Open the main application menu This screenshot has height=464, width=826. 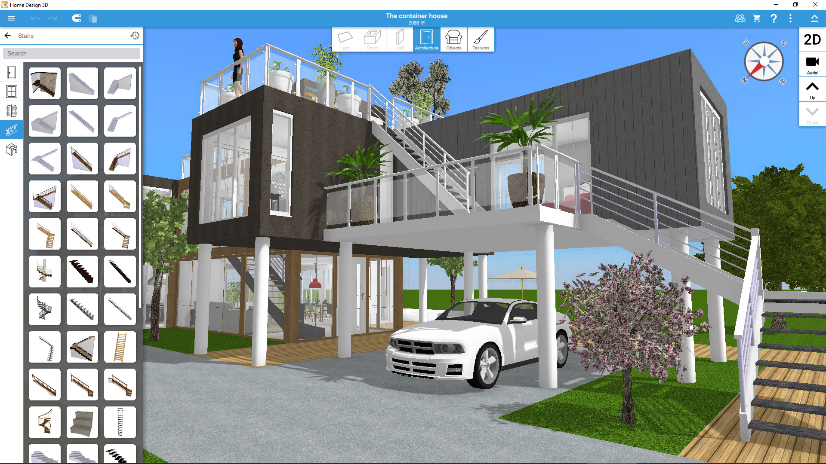pyautogui.click(x=11, y=19)
